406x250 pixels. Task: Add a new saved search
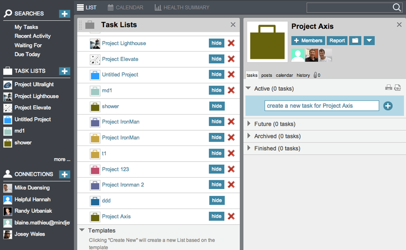64,14
